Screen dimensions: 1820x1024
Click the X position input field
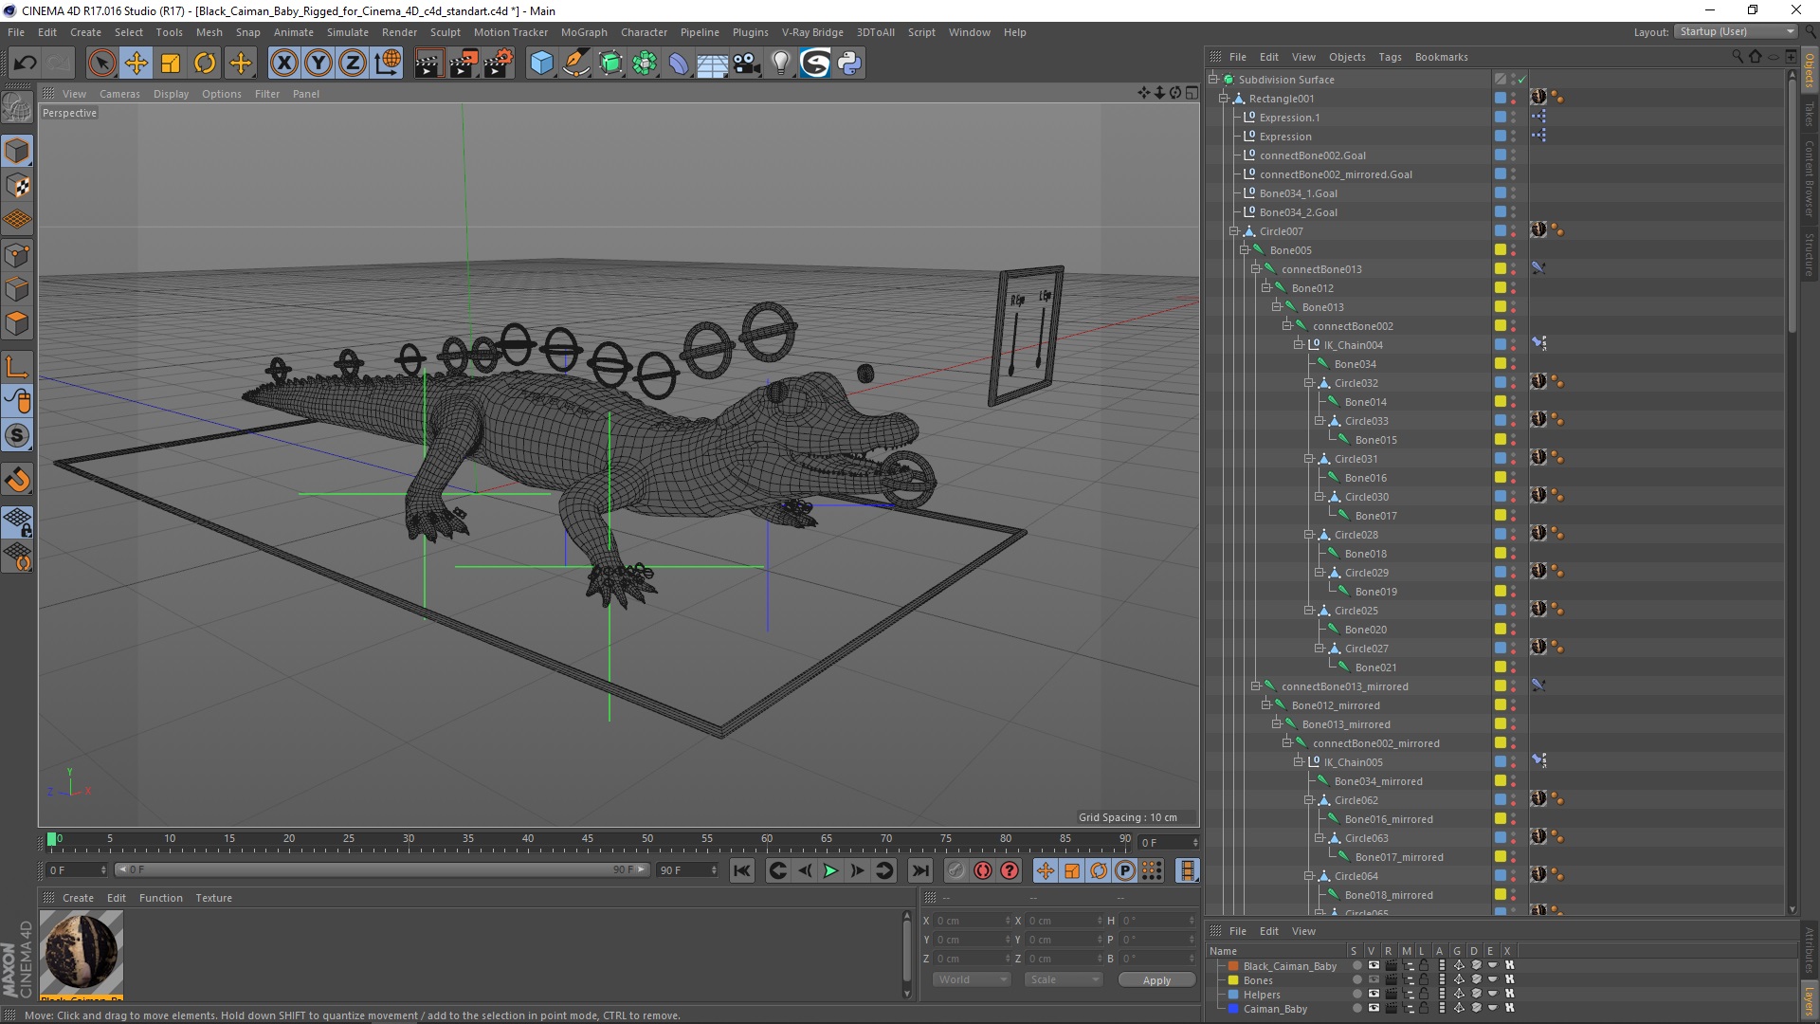(974, 921)
